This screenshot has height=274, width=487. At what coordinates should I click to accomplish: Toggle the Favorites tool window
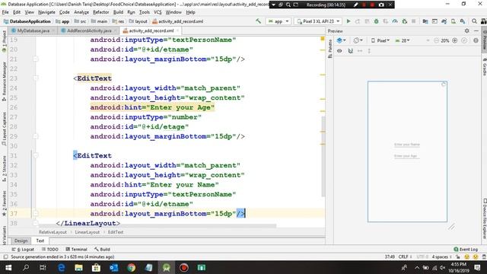click(x=4, y=203)
